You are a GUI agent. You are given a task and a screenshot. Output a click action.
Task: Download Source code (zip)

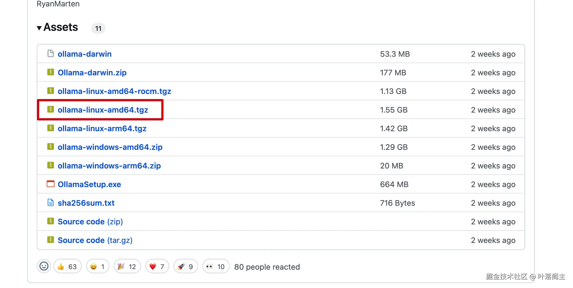tap(90, 222)
